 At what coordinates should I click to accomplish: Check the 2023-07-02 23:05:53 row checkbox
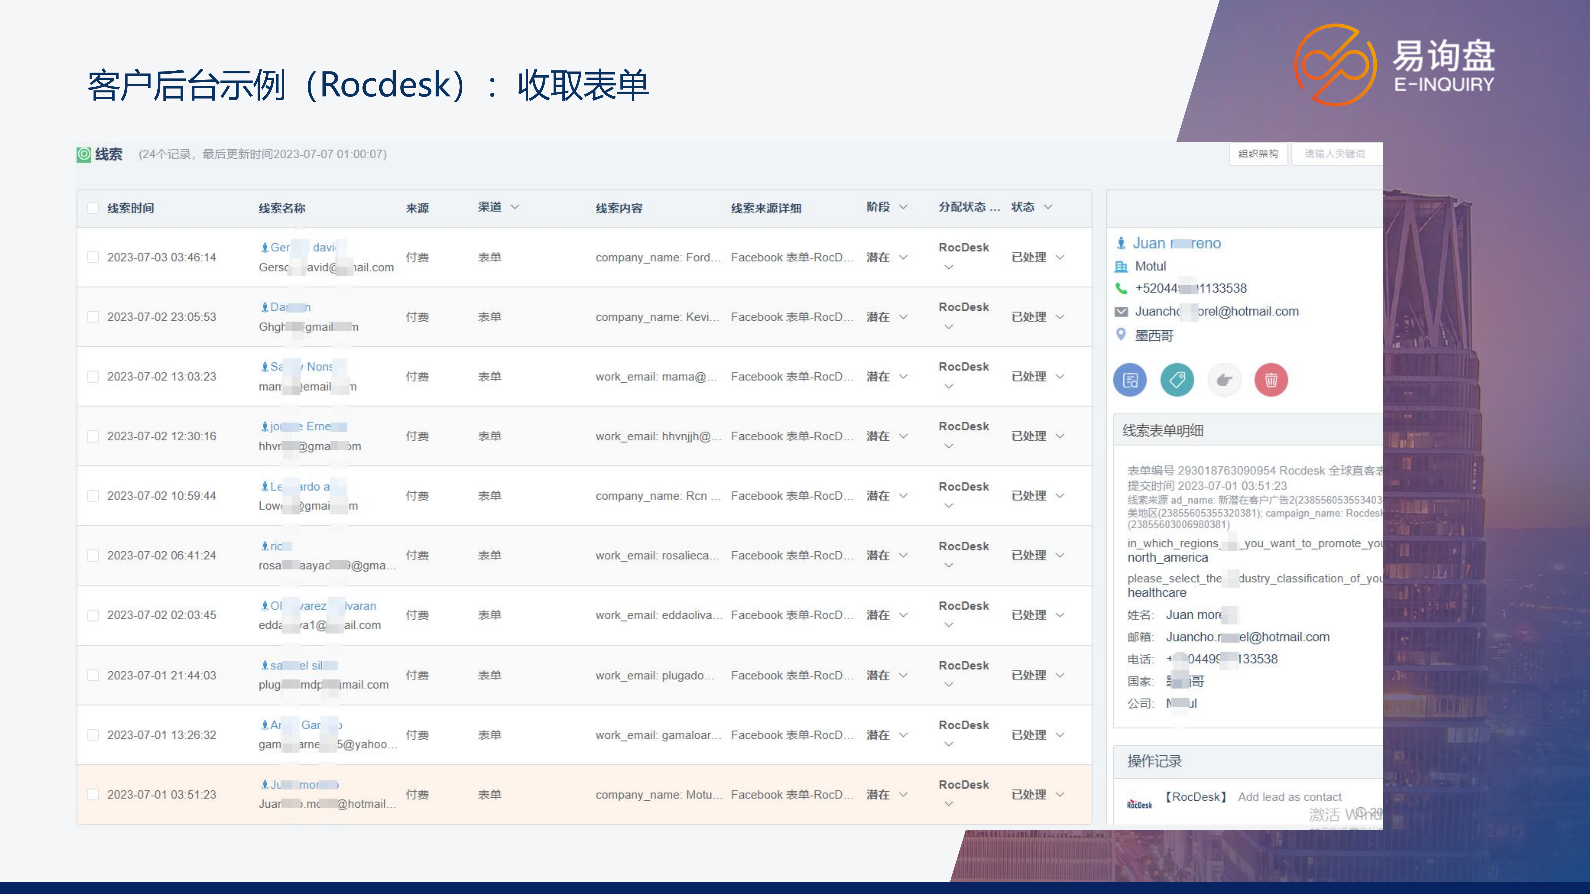[93, 317]
